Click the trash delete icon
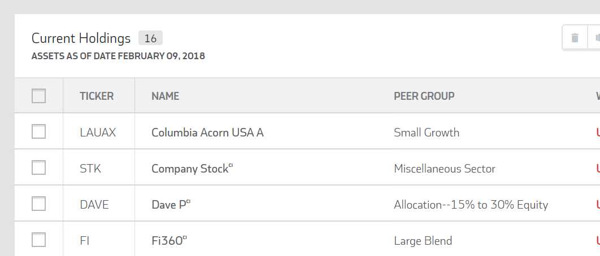The image size is (600, 256). 575,38
